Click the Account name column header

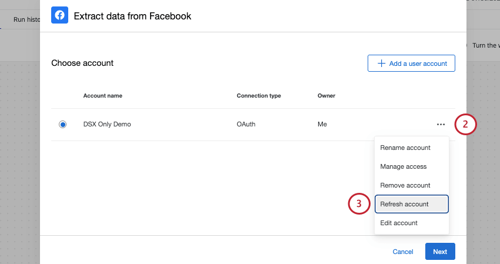coord(103,95)
